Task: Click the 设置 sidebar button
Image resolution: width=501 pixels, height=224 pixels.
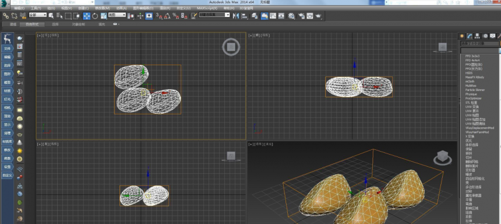Action: 8,167
